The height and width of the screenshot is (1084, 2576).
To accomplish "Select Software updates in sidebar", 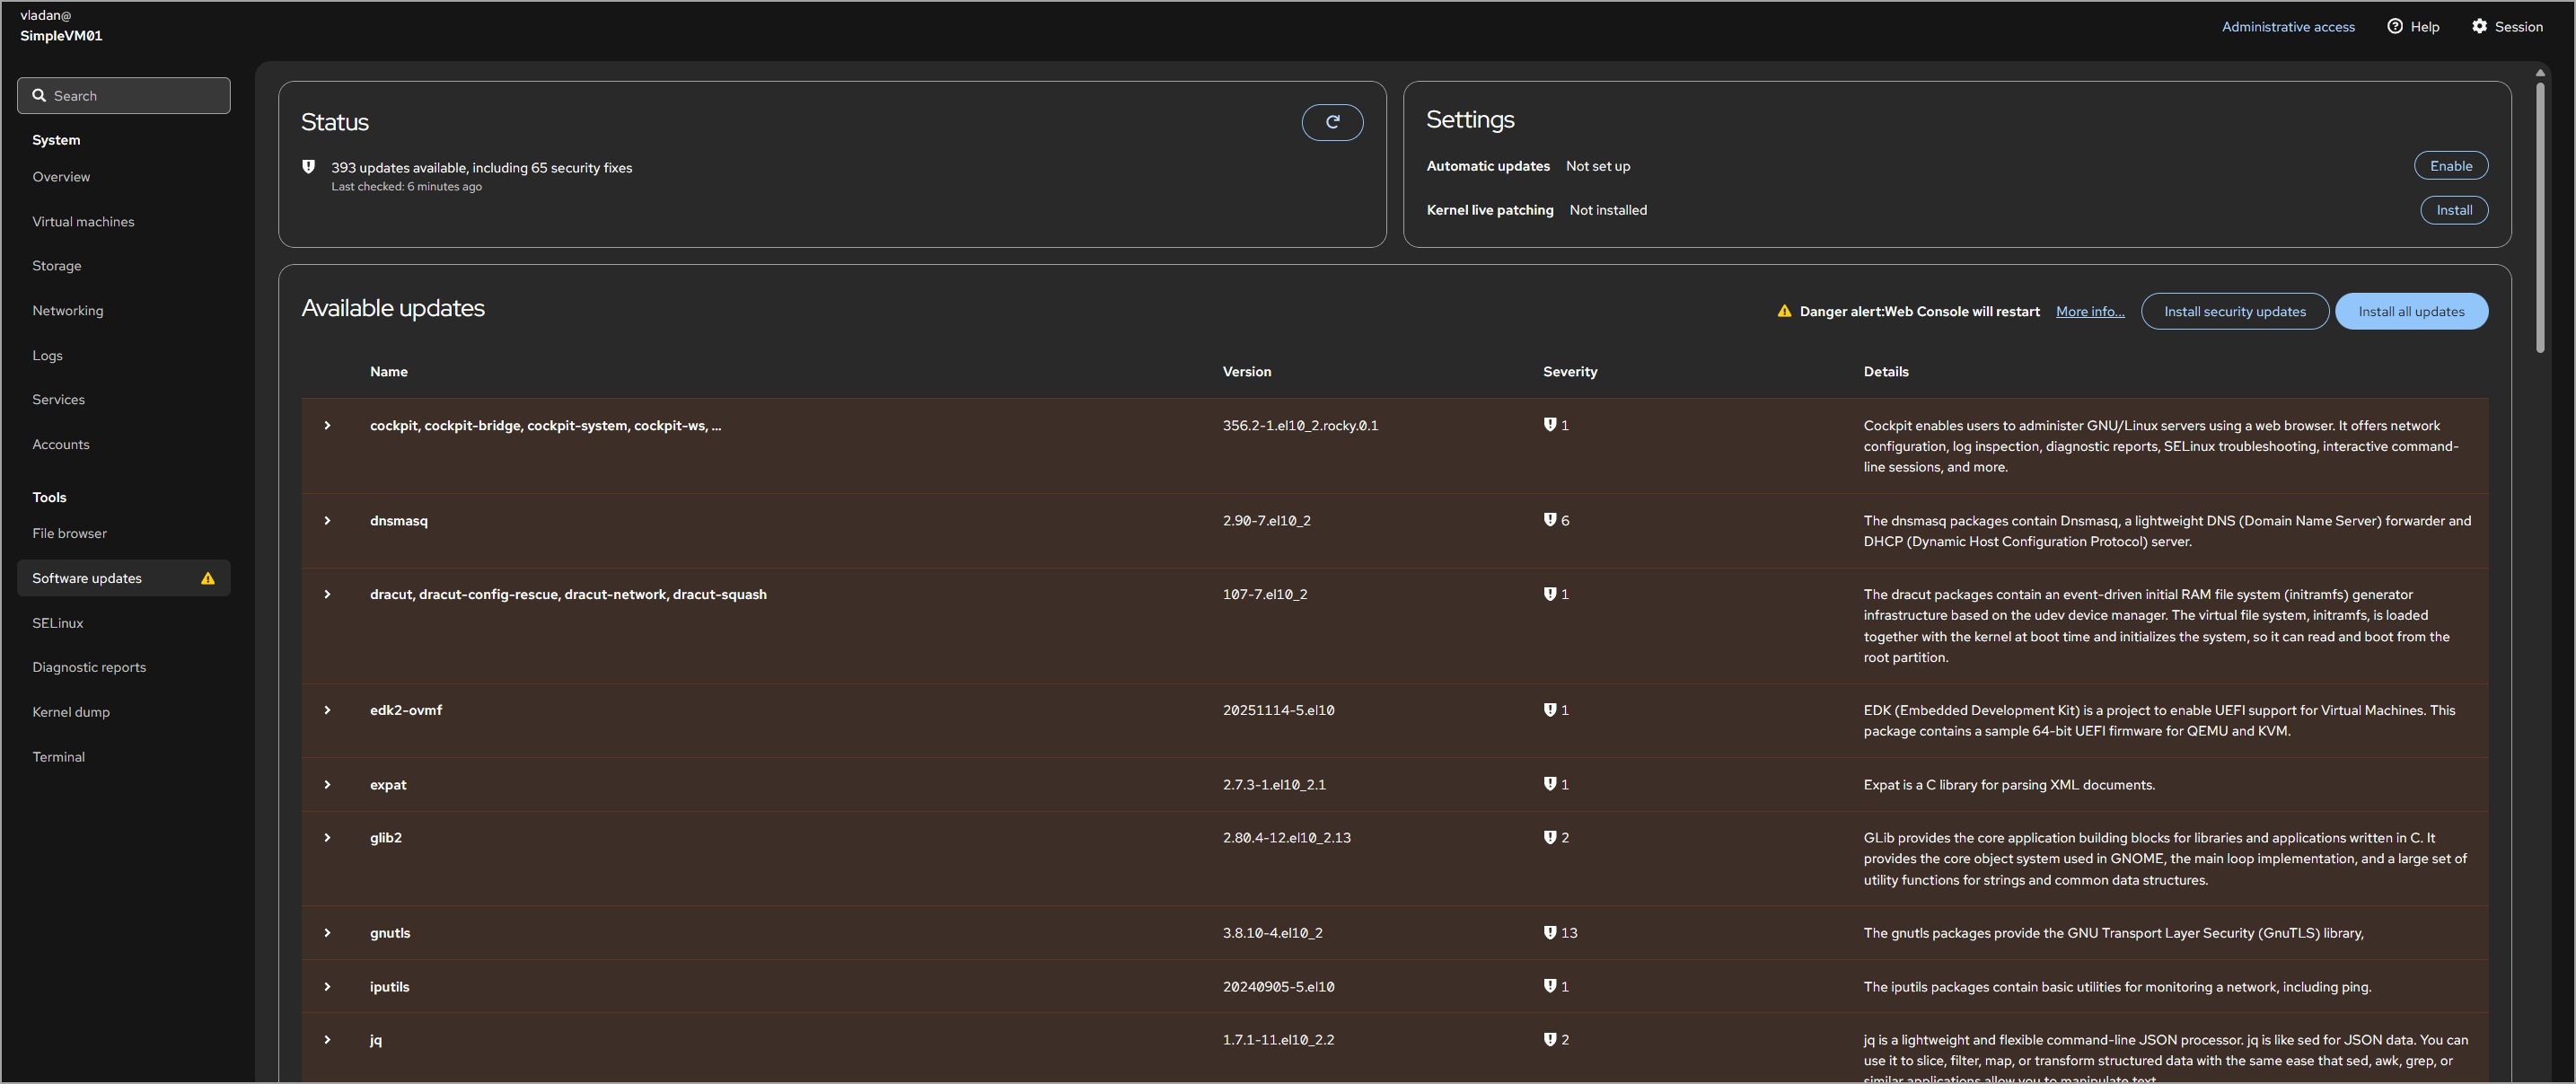I will pyautogui.click(x=124, y=578).
